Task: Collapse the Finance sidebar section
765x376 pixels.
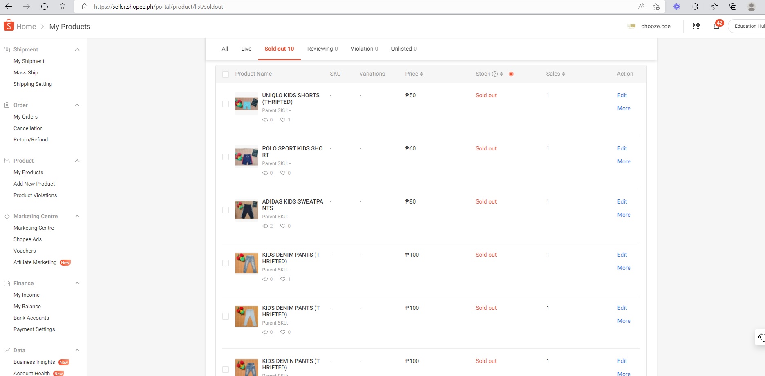Action: coord(77,283)
